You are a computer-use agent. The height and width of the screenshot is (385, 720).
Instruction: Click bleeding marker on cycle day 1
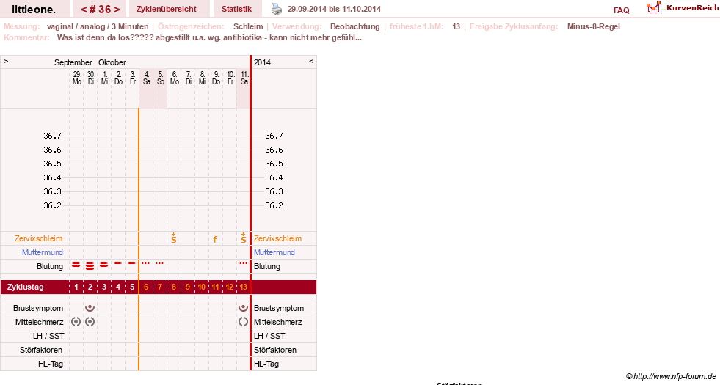click(76, 264)
